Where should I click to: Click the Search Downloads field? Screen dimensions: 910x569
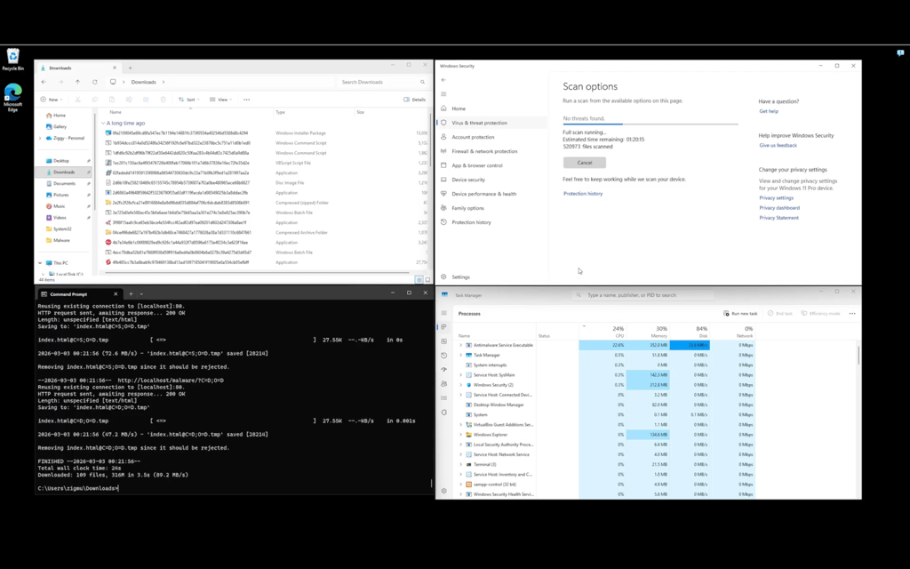tap(383, 82)
